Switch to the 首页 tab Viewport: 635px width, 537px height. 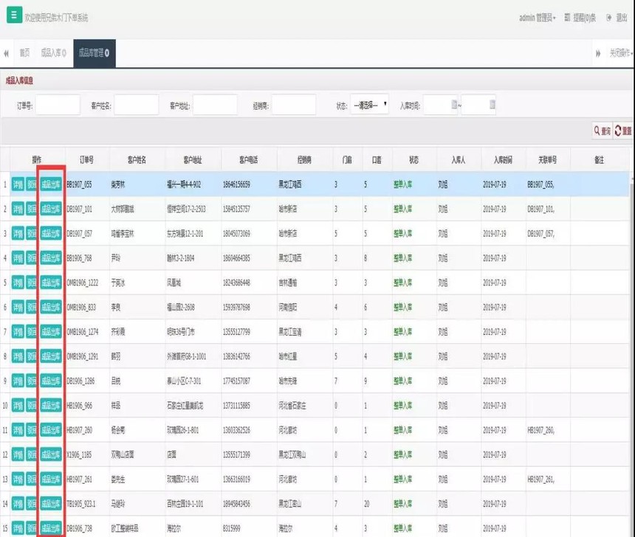pyautogui.click(x=24, y=53)
